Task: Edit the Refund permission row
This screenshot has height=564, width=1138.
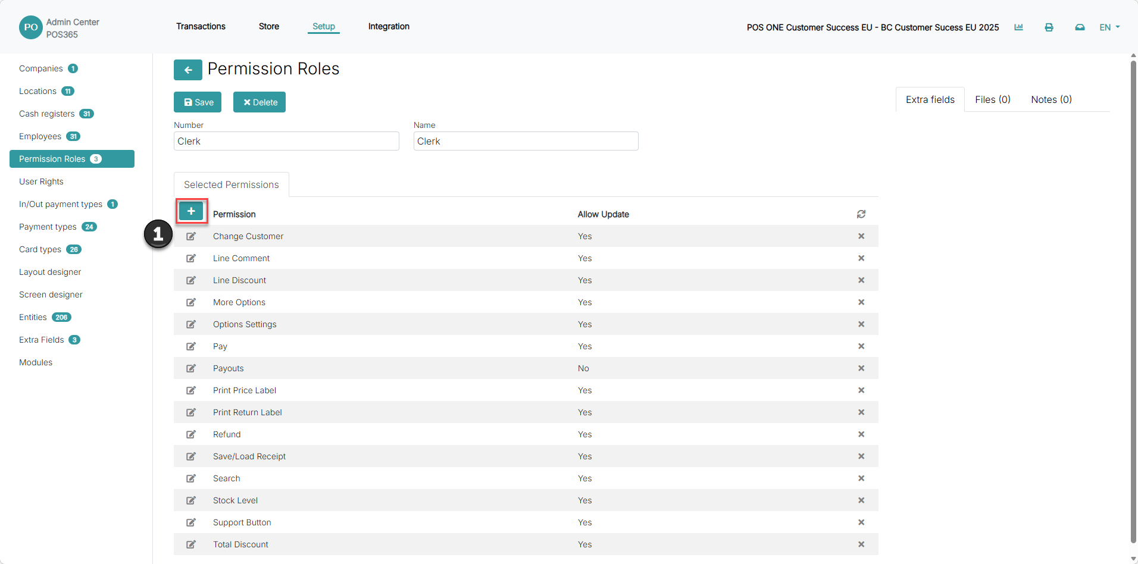Action: [191, 434]
